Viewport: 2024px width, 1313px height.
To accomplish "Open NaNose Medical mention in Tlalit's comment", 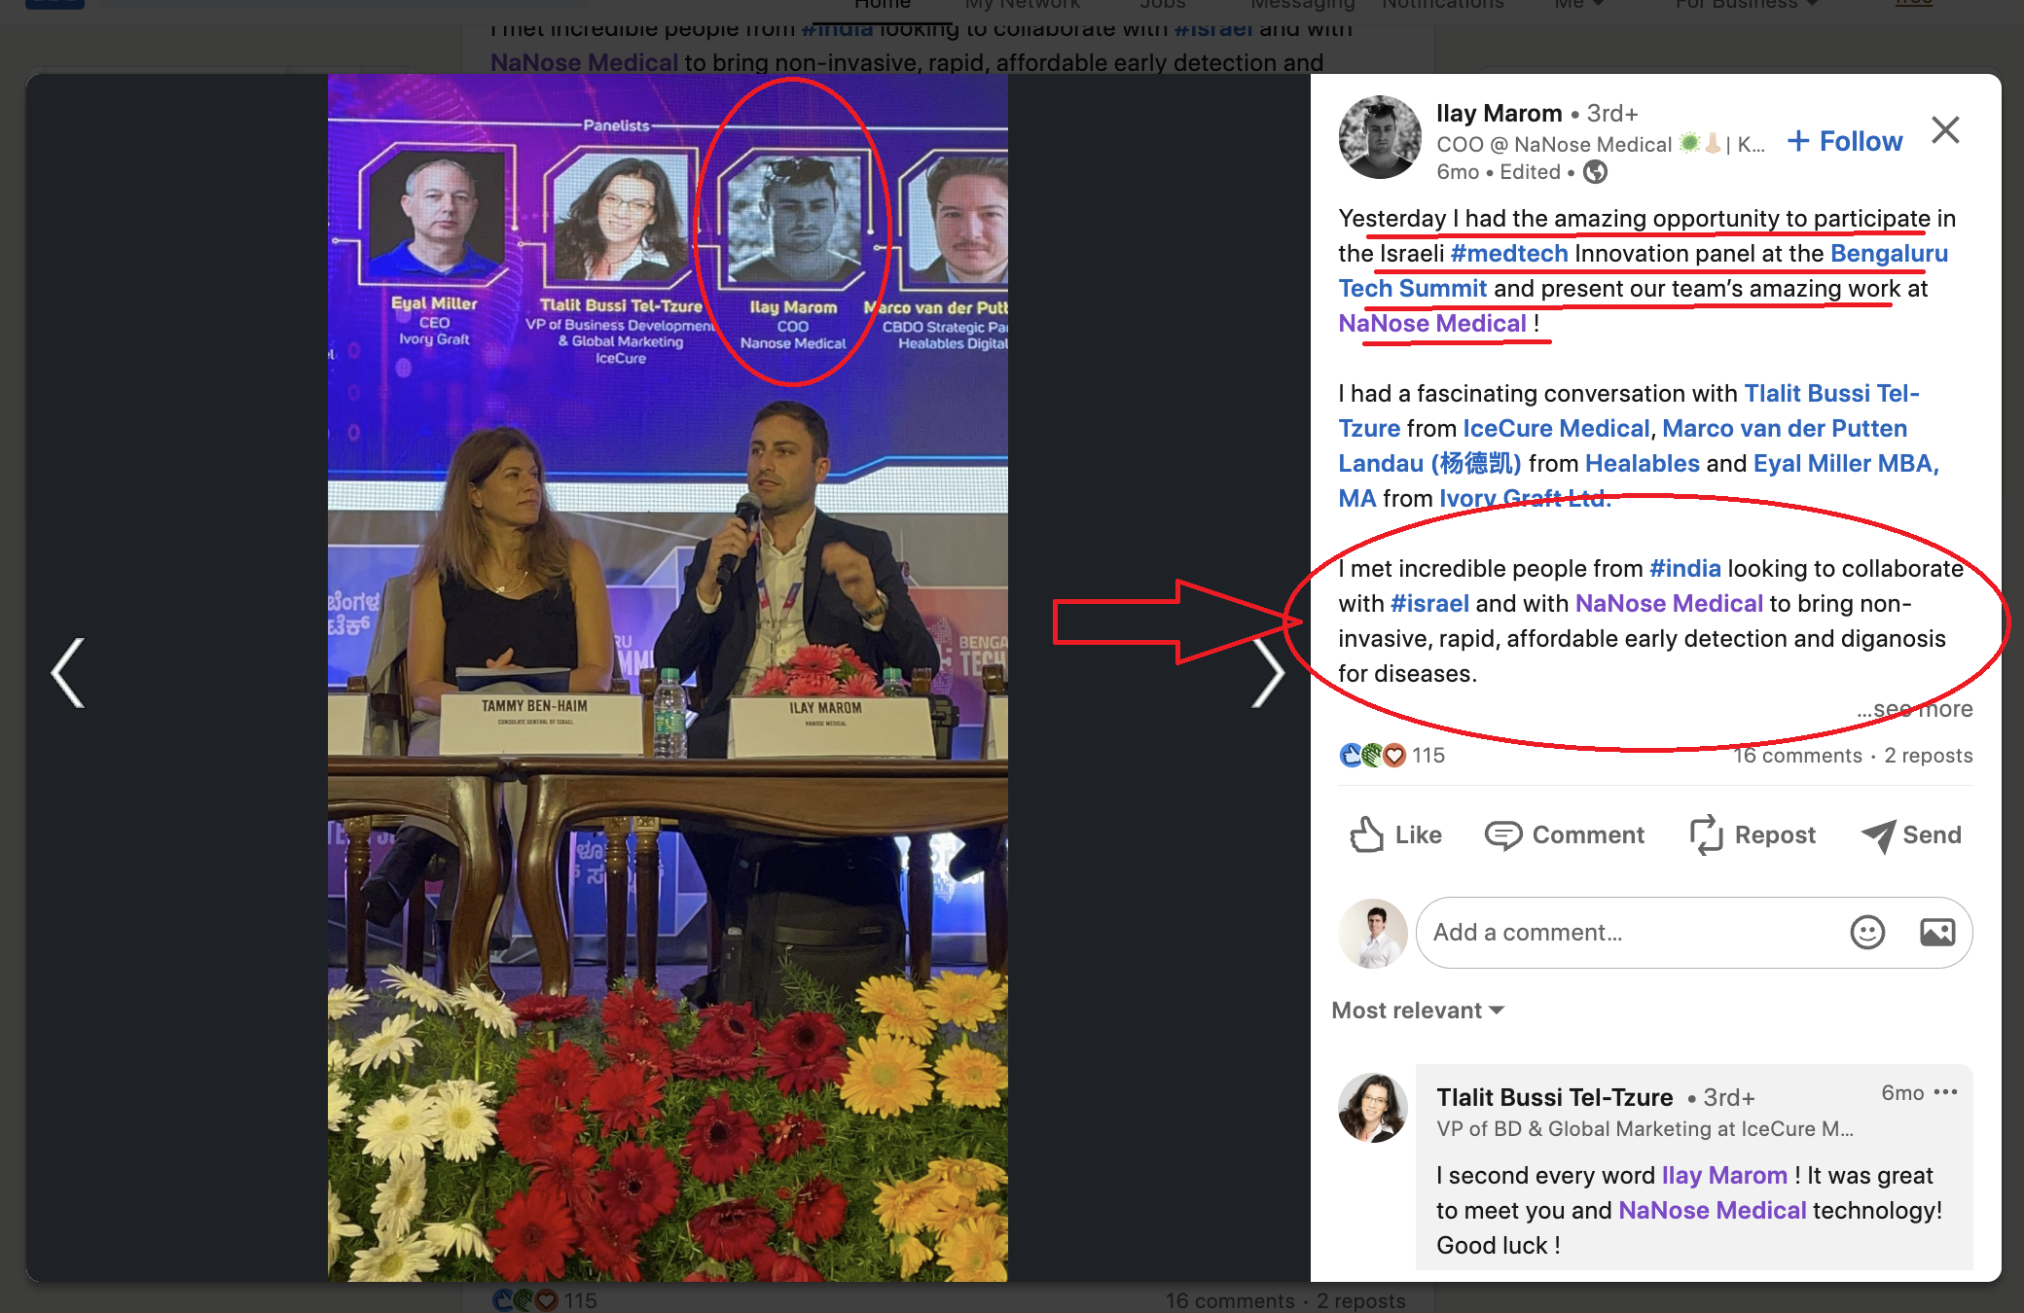I will [x=1713, y=1211].
